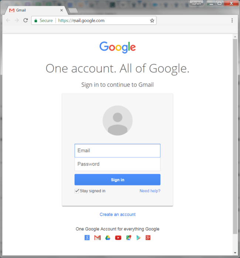Open the Need help? link
This screenshot has height=258, width=240.
tap(150, 191)
